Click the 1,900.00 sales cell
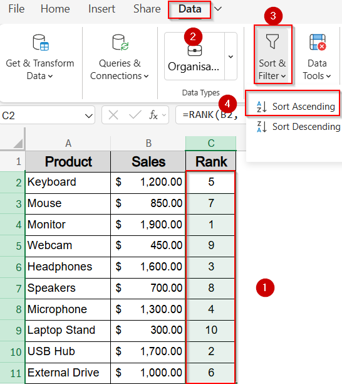 tap(148, 225)
